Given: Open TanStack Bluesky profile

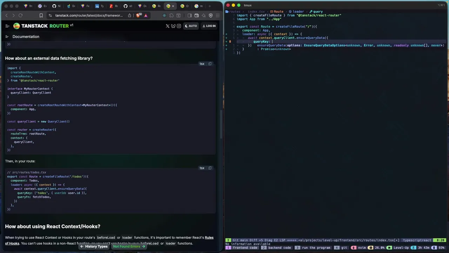Looking at the screenshot, I should [x=173, y=26].
